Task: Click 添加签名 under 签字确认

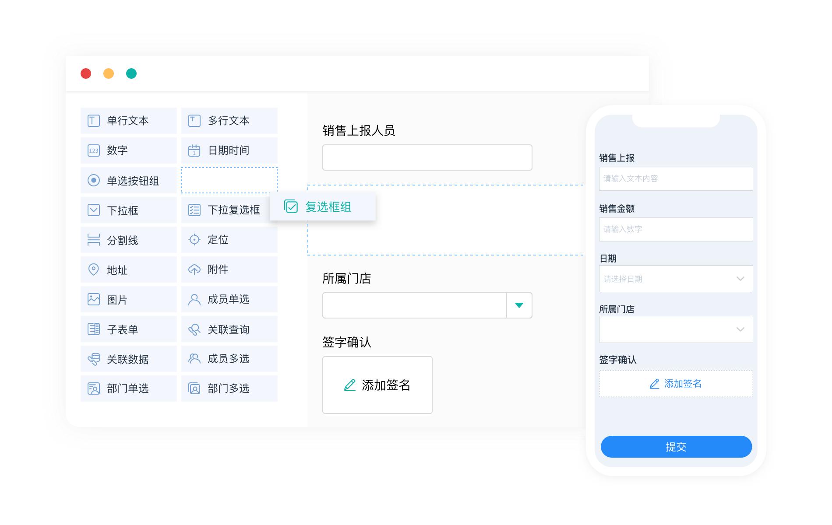Action: point(377,385)
